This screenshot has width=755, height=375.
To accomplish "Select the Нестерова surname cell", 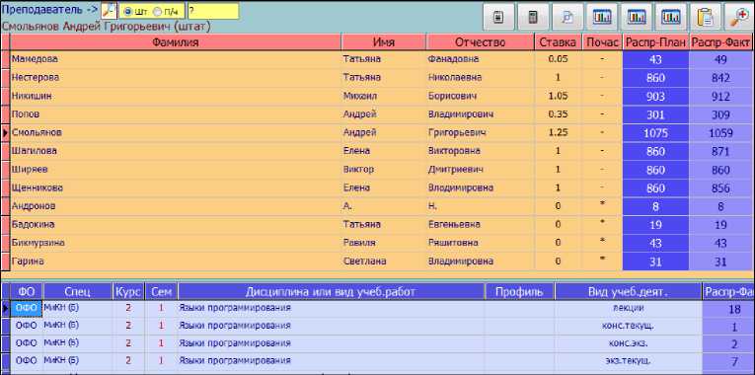I will (x=176, y=78).
